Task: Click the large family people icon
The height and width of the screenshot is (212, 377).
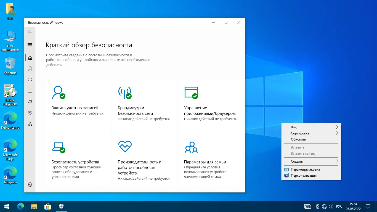Action: coord(191,147)
